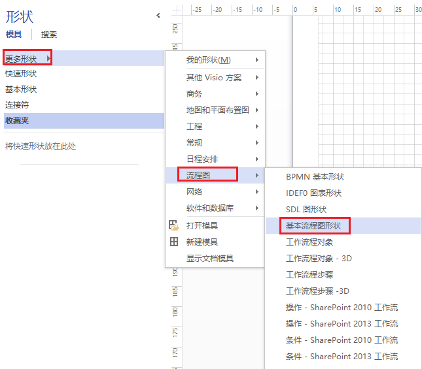Click the arrow beside 软件和数据库
The width and height of the screenshot is (422, 369).
point(257,208)
